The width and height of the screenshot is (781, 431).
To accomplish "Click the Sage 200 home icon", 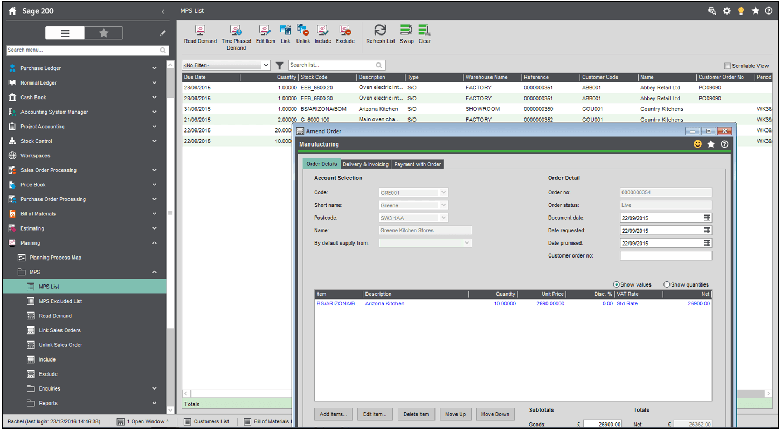I will (12, 11).
